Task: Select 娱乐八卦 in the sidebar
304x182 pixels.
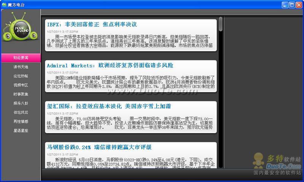Action: pyautogui.click(x=21, y=103)
